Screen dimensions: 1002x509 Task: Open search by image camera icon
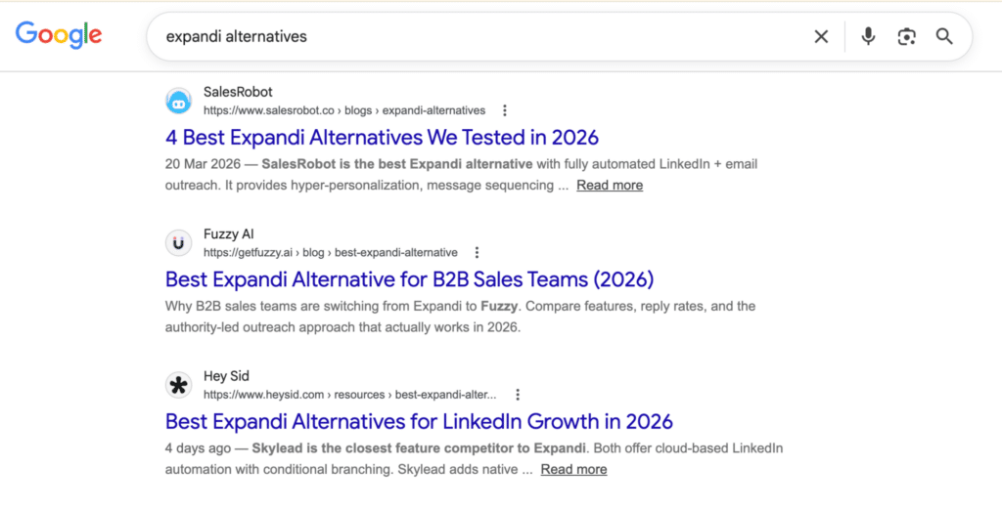tap(906, 37)
